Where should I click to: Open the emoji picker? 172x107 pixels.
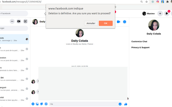tap(120, 104)
